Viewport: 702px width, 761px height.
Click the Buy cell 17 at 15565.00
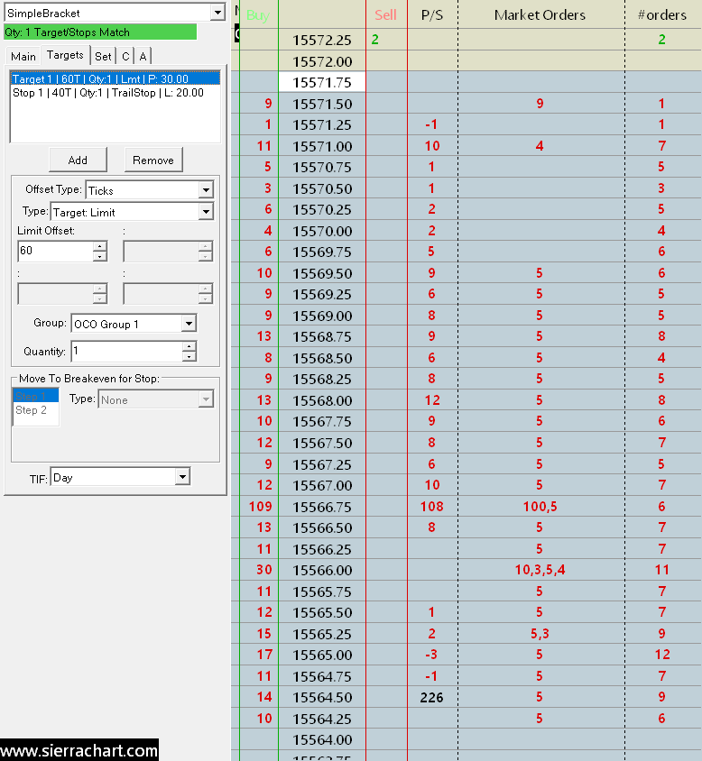click(x=260, y=655)
